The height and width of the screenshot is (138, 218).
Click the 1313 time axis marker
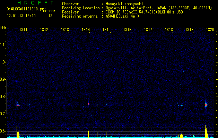click(65, 29)
